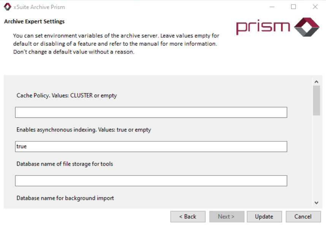Select the file storage database name field
326x226 pixels.
coord(151,181)
